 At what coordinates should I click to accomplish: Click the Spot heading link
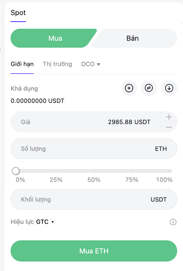tap(18, 13)
